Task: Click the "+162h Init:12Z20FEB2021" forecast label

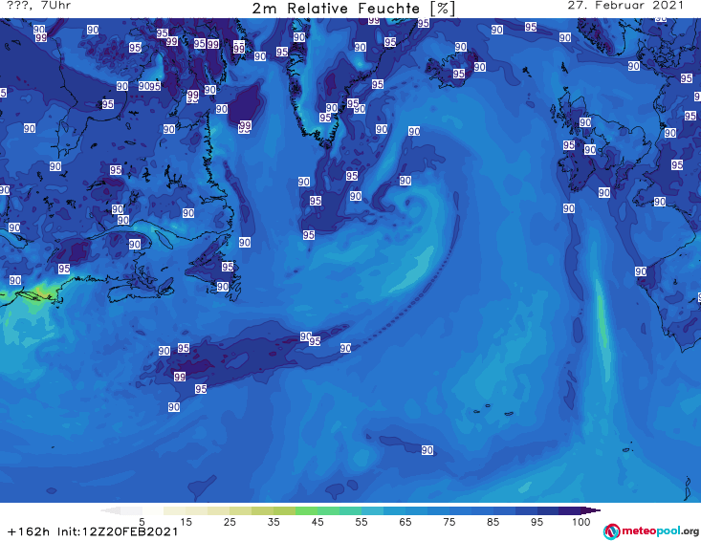Action: 93,531
